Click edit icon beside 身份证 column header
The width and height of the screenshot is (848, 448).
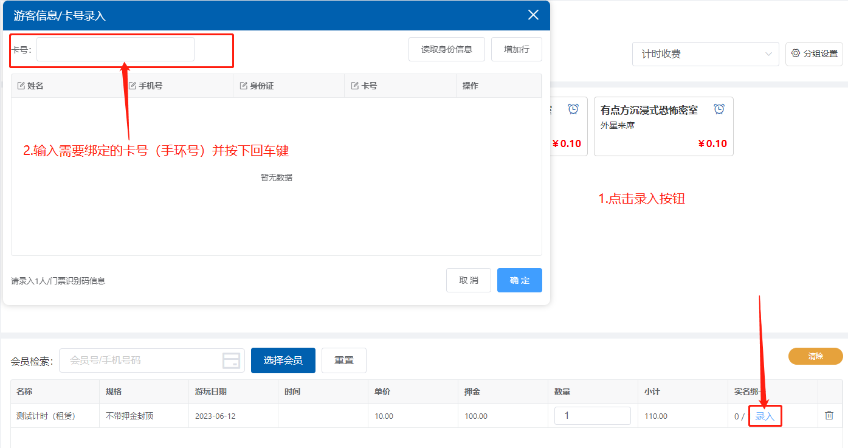(x=244, y=86)
